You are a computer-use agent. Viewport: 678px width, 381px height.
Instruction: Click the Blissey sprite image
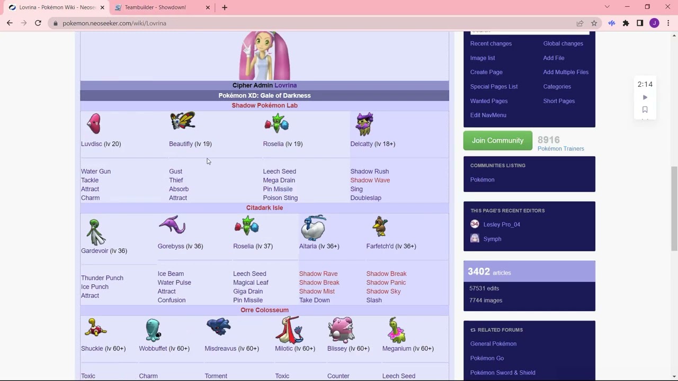(341, 330)
